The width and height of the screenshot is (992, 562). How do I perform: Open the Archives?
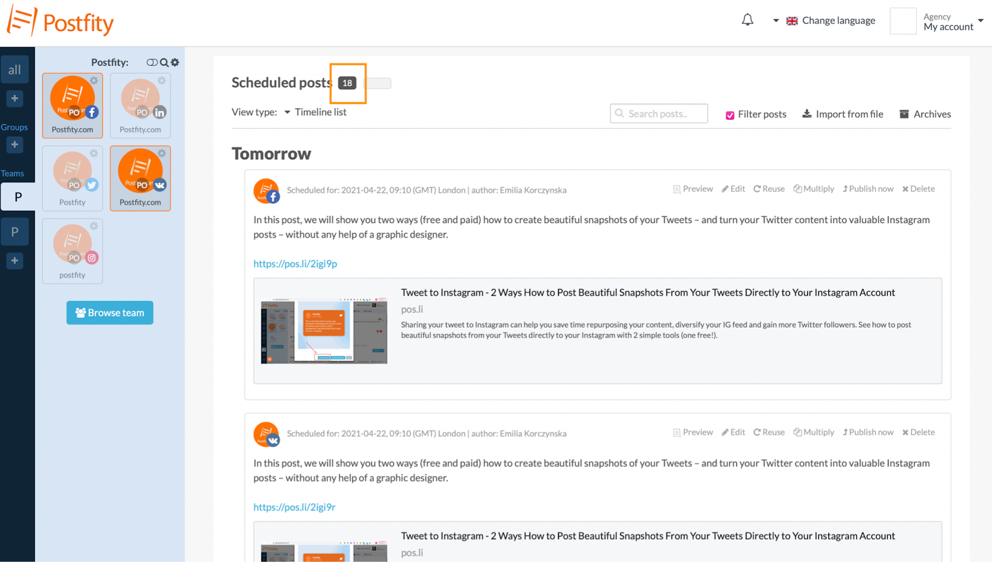pos(925,114)
